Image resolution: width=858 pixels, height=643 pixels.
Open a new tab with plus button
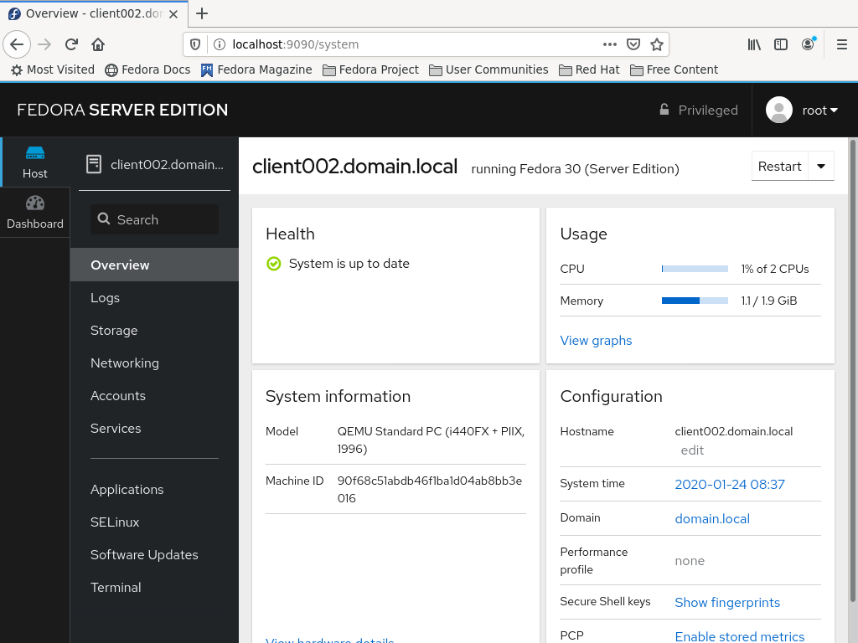202,13
